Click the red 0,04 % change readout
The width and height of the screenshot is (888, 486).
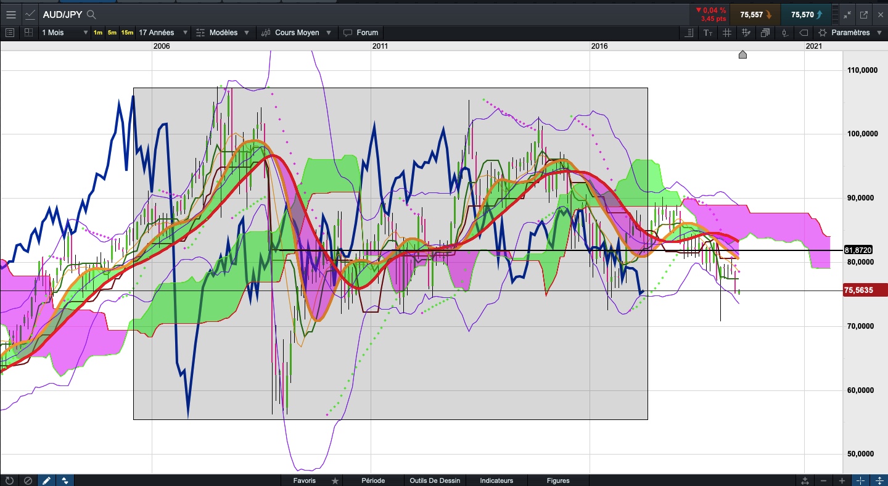pyautogui.click(x=710, y=10)
